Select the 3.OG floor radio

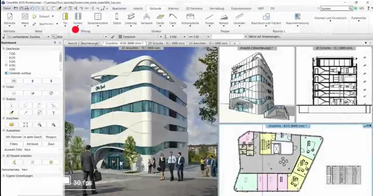[x=7, y=69]
